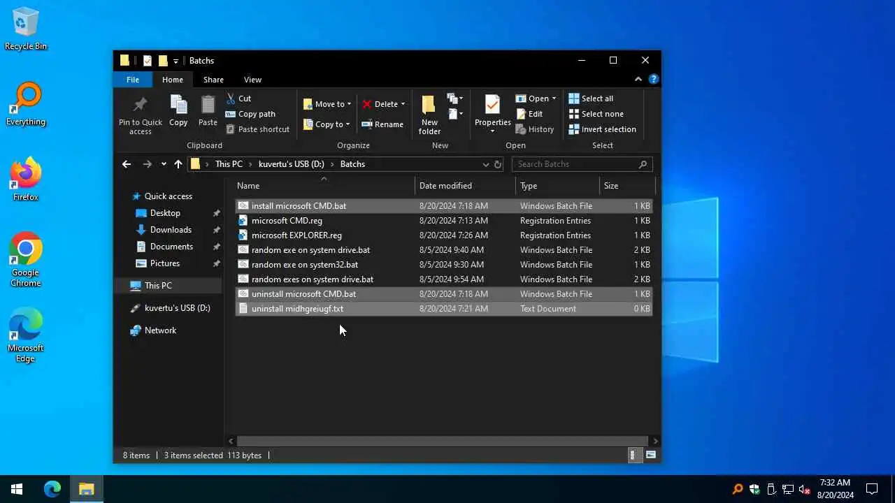Click Select none in ribbon
This screenshot has height=503, width=895.
click(596, 114)
